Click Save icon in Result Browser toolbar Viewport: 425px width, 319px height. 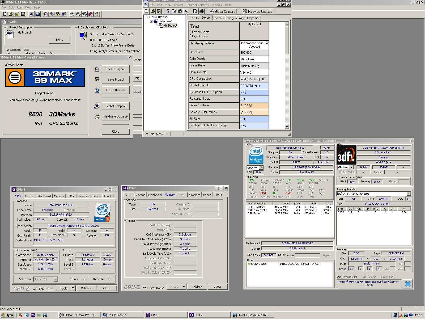click(159, 11)
